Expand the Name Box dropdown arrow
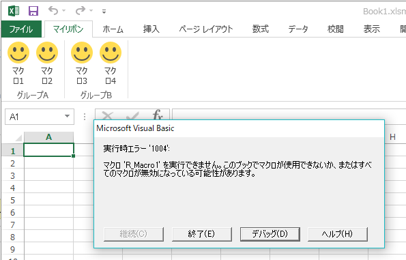 [68, 116]
